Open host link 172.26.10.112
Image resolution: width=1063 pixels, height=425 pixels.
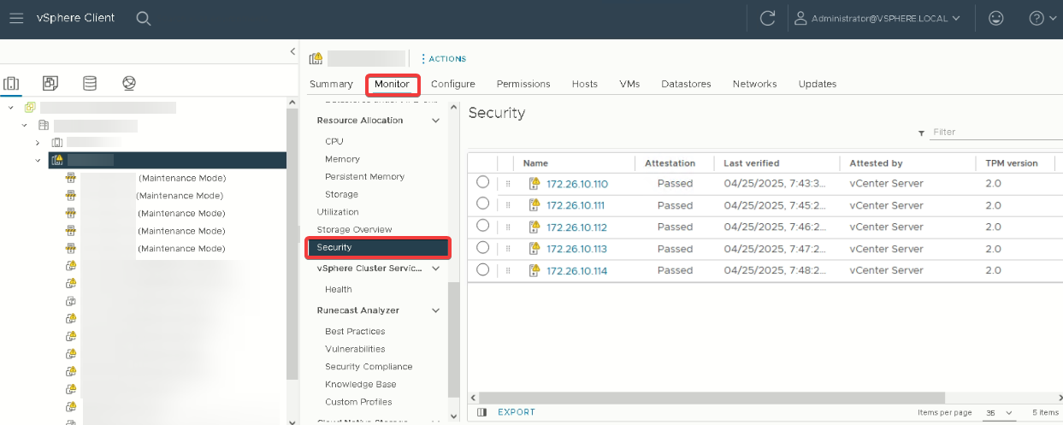576,227
